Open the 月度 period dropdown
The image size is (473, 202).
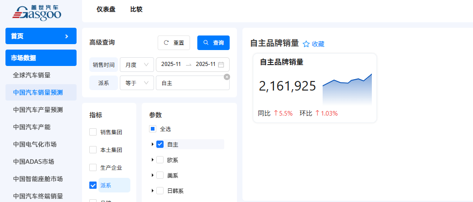137,65
